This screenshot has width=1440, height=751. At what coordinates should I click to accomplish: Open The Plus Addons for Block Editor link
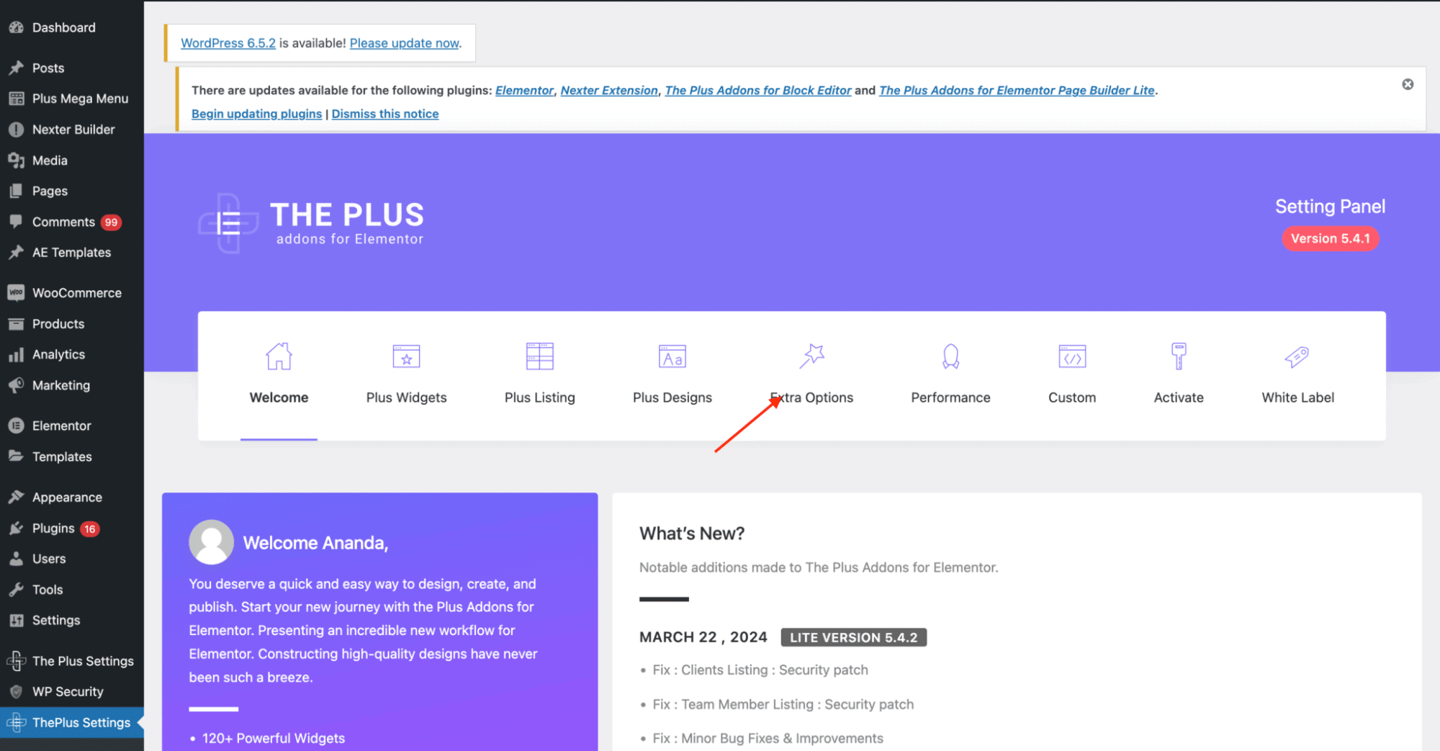click(757, 90)
